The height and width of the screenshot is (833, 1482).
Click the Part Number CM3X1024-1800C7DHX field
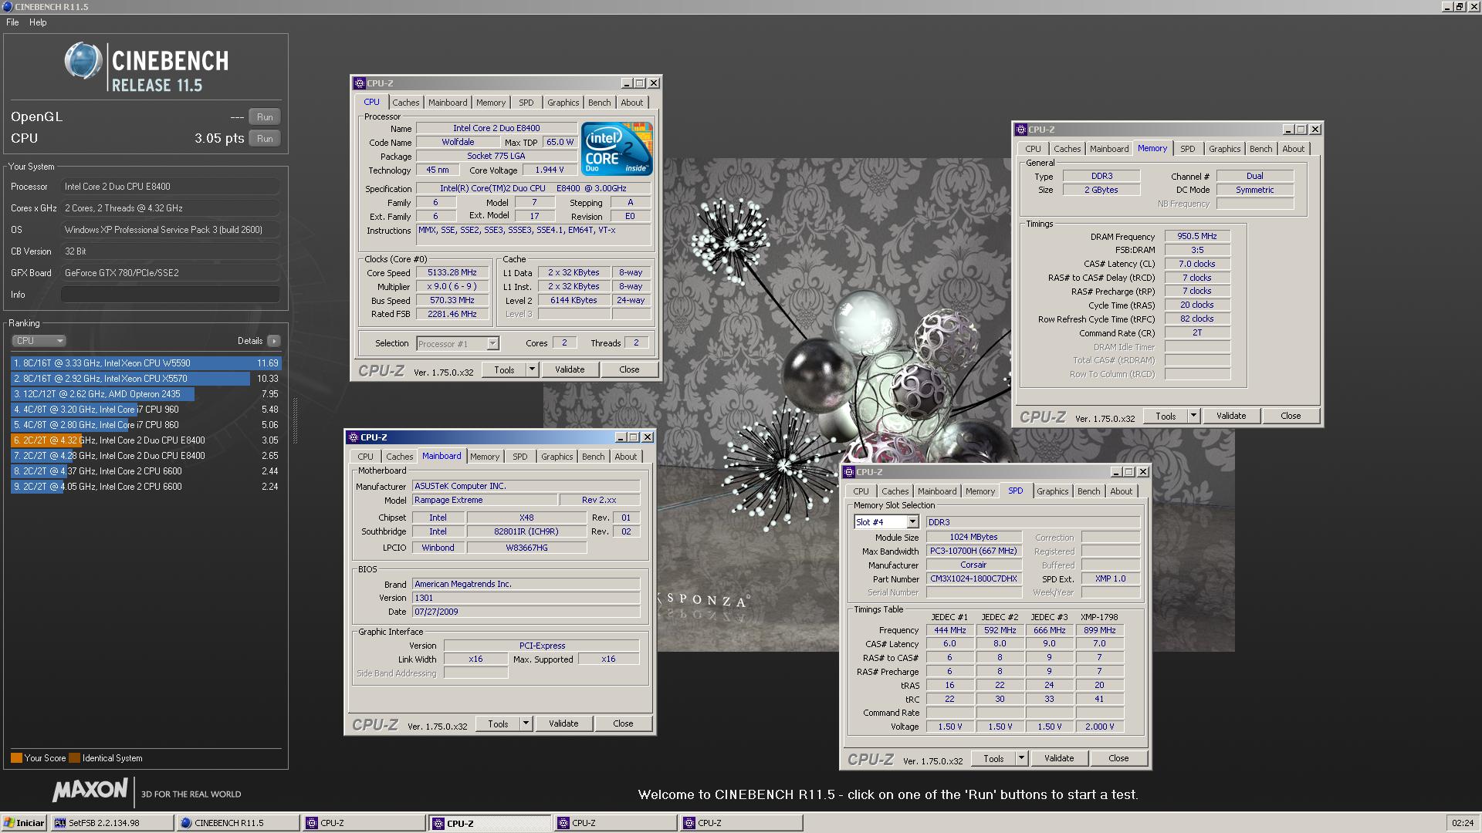click(974, 579)
